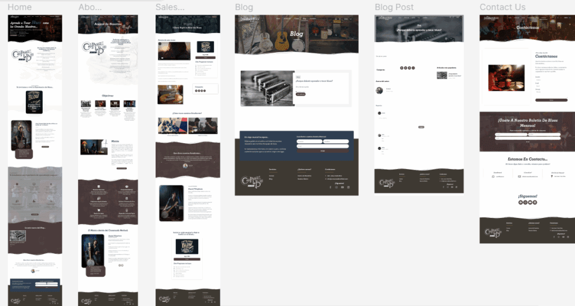Click the Blog hero title with guitars

[x=296, y=34]
